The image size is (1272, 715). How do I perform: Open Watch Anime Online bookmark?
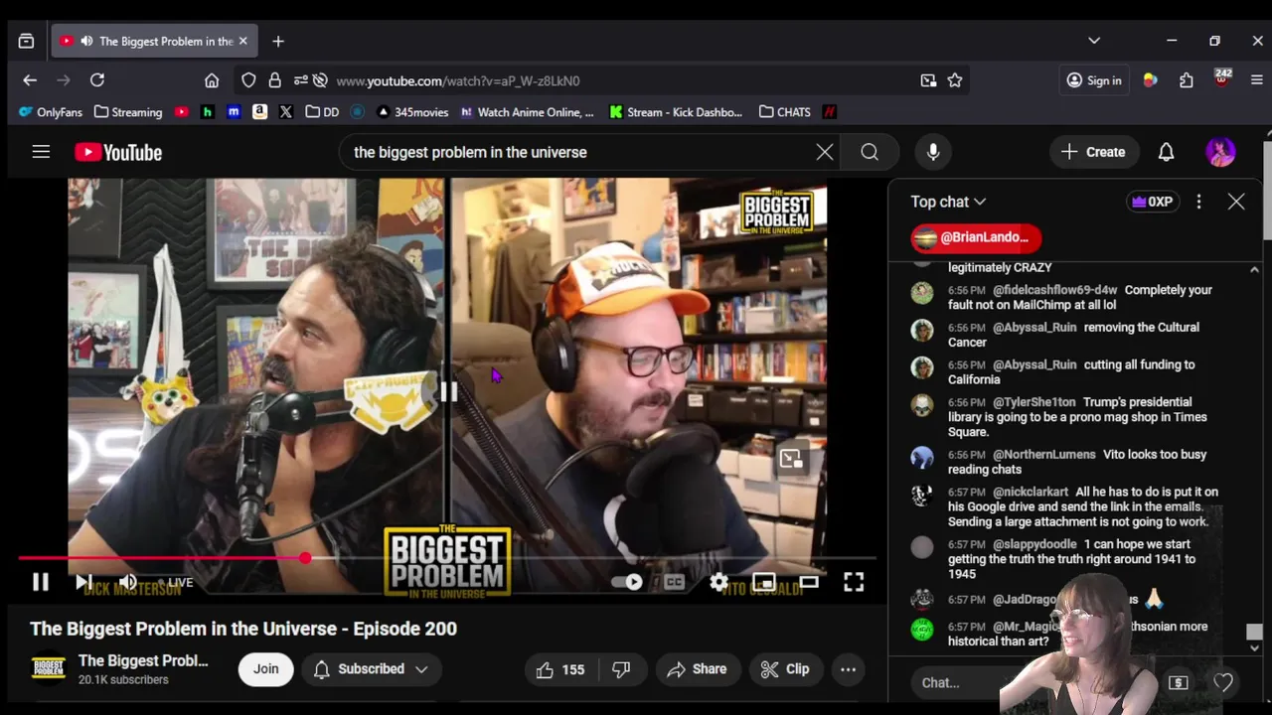[527, 112]
